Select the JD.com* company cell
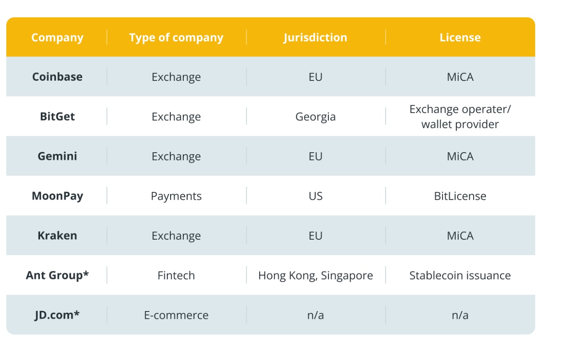Screen dimensions: 566x347 click(57, 315)
